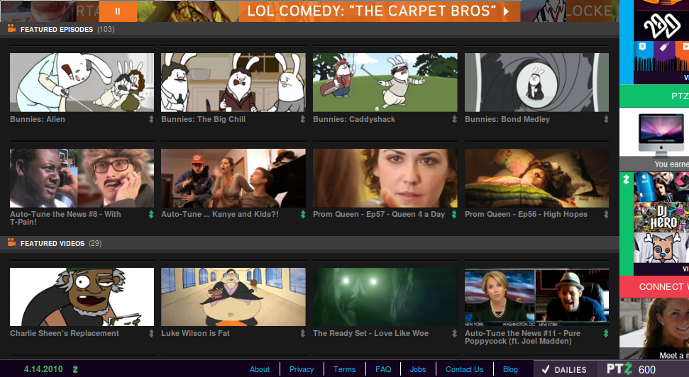The height and width of the screenshot is (377, 689).
Task: Open Bunnies: Caddyshack title link
Action: pyautogui.click(x=354, y=119)
